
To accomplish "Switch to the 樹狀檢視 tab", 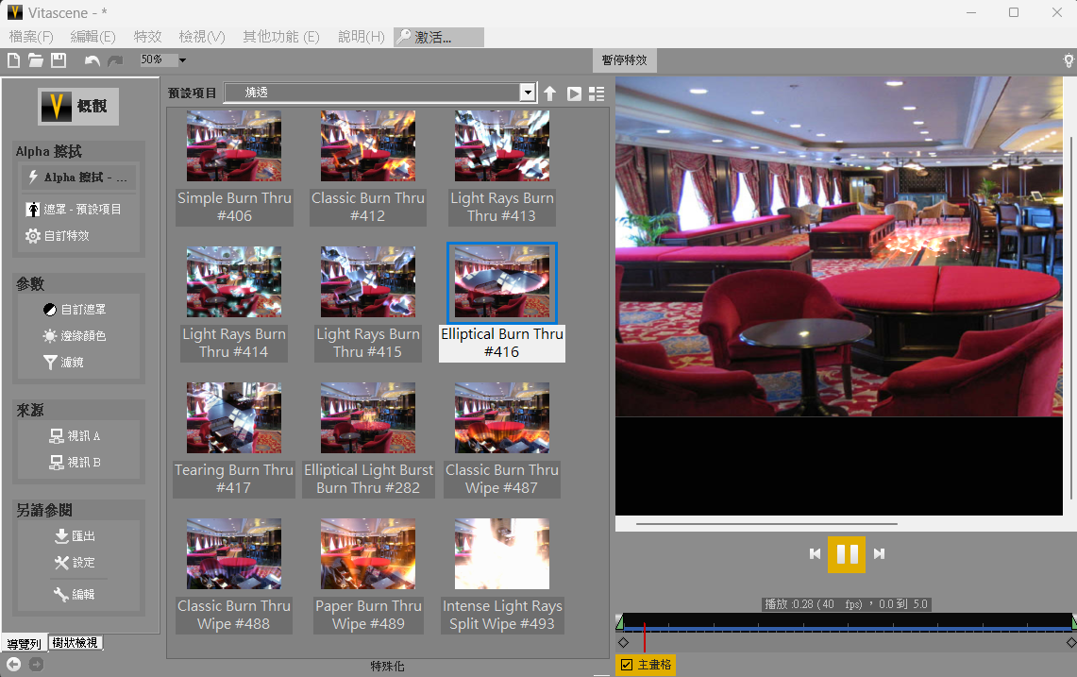I will pyautogui.click(x=76, y=643).
